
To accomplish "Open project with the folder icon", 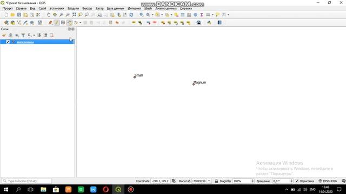I will 12,15.
